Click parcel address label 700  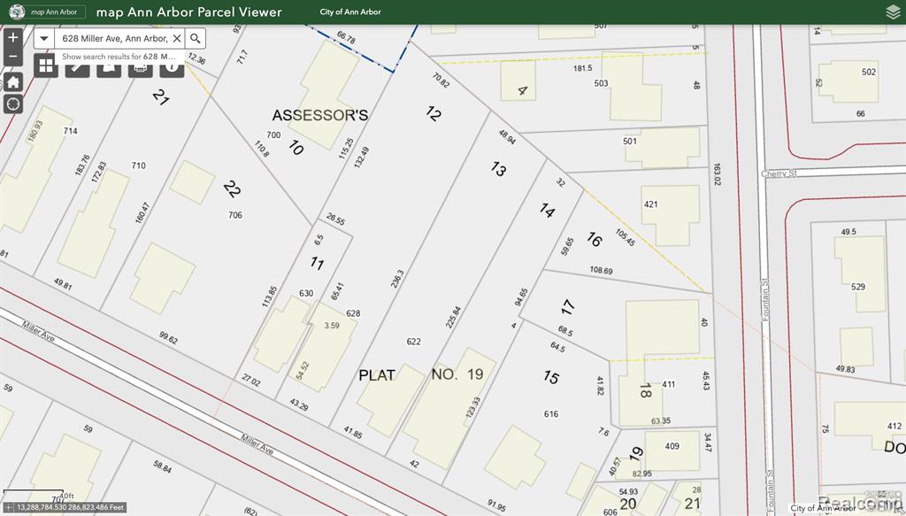point(273,135)
